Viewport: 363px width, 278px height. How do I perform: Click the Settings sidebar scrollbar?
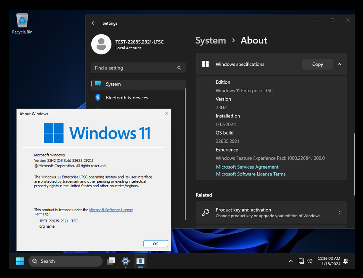185,154
